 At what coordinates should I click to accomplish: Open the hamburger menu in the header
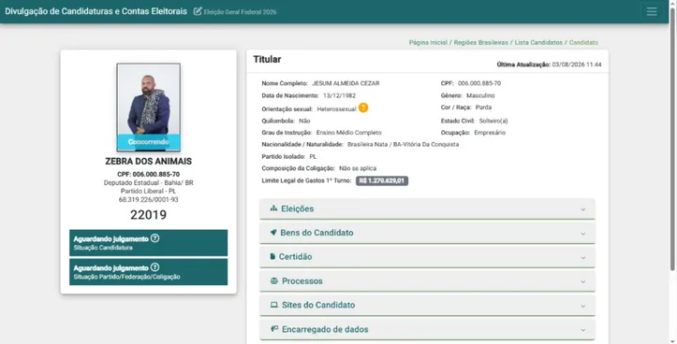tap(652, 11)
